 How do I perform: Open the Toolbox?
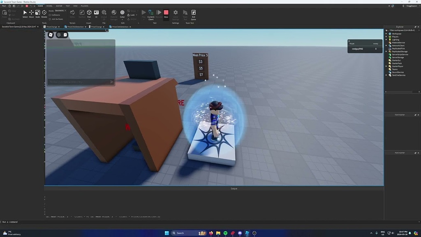(81, 13)
